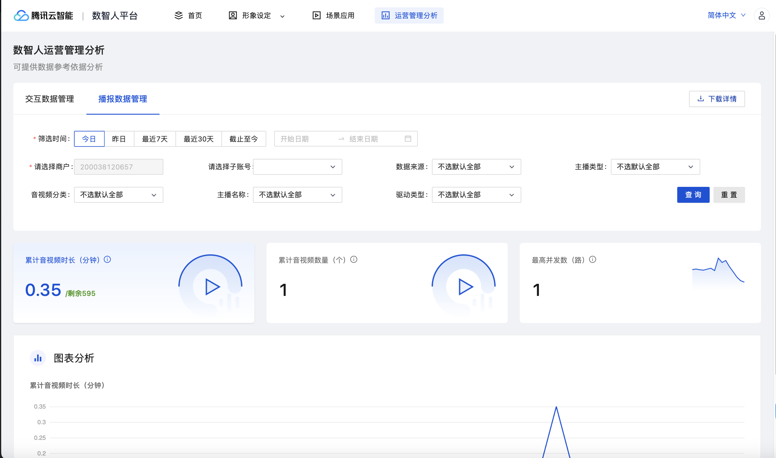Click play icon in 累计音视频数量 card
This screenshot has height=458, width=776.
[465, 287]
